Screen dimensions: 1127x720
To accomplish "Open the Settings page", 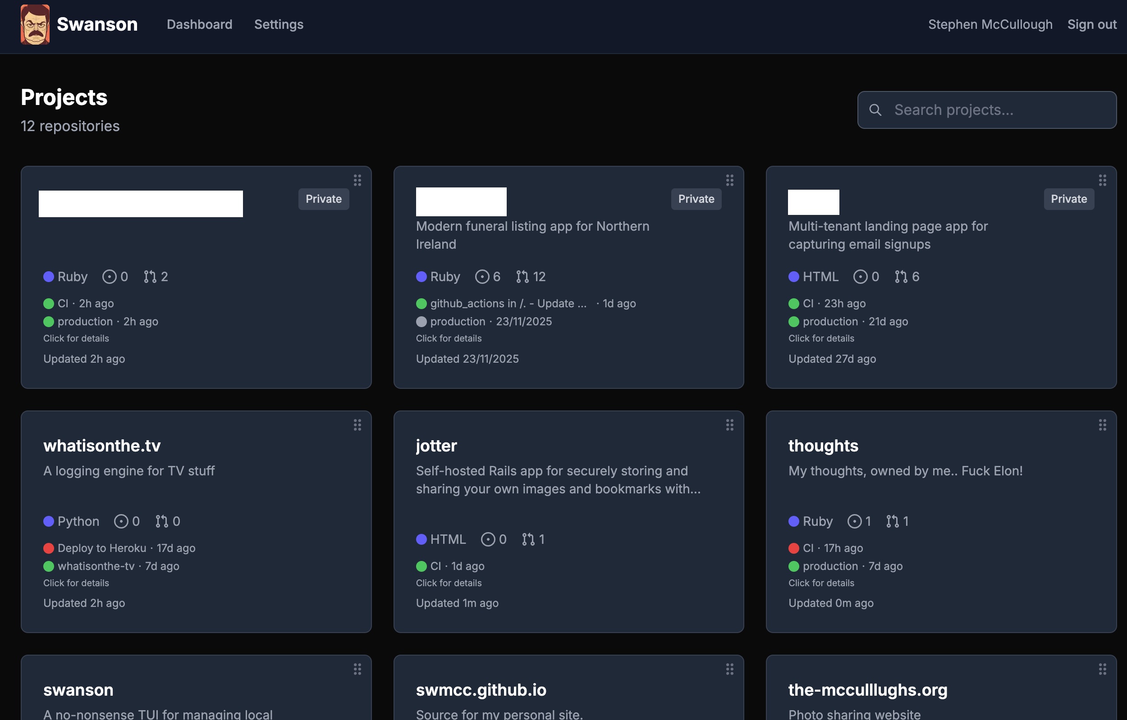I will [x=279, y=24].
